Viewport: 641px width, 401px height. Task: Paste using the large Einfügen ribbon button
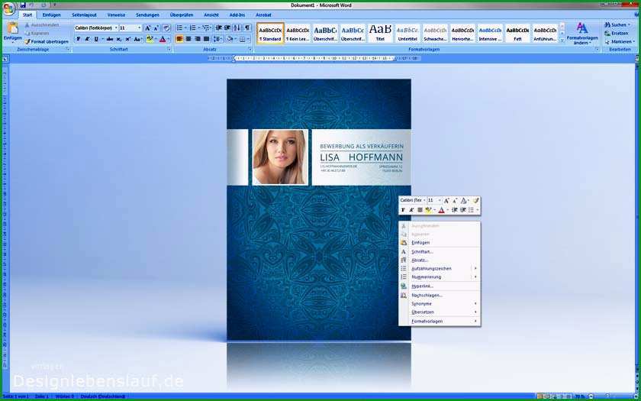[13, 32]
